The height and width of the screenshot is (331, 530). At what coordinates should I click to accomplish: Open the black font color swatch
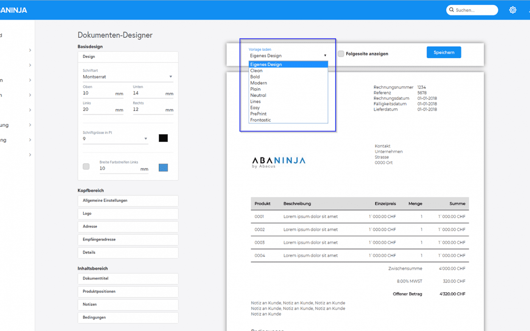[163, 138]
